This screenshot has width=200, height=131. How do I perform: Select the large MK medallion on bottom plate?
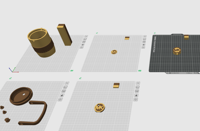[100, 108]
